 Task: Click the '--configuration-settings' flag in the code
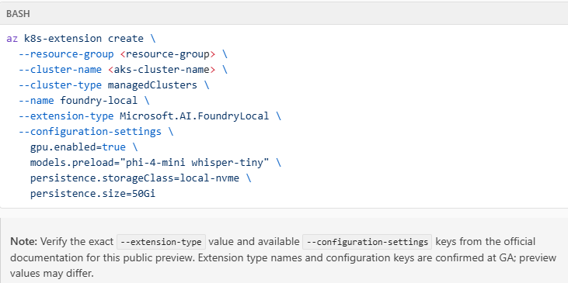click(90, 132)
